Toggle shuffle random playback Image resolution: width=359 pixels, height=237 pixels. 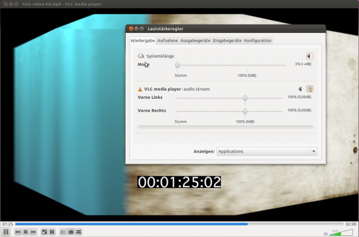79,232
